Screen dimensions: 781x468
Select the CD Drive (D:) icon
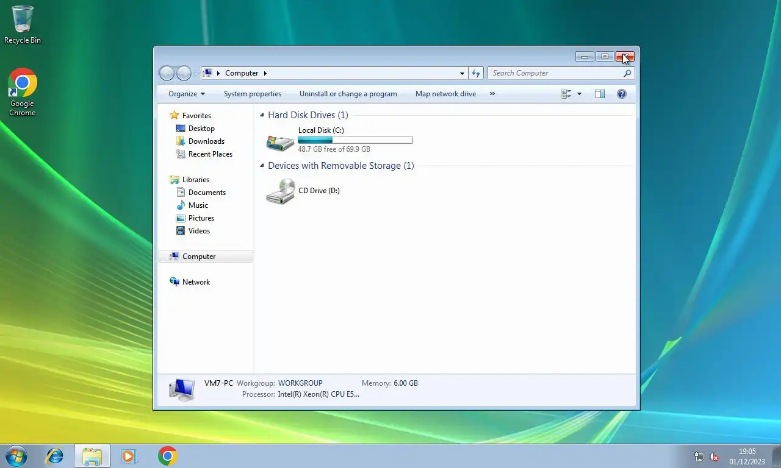tap(281, 191)
